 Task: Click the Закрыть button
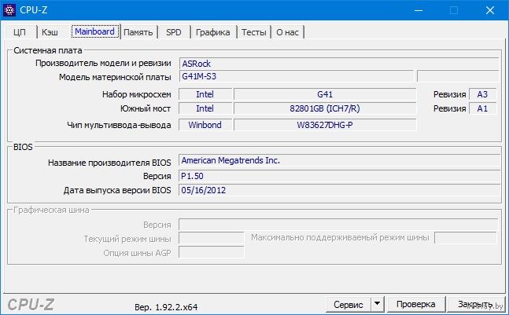point(475,304)
